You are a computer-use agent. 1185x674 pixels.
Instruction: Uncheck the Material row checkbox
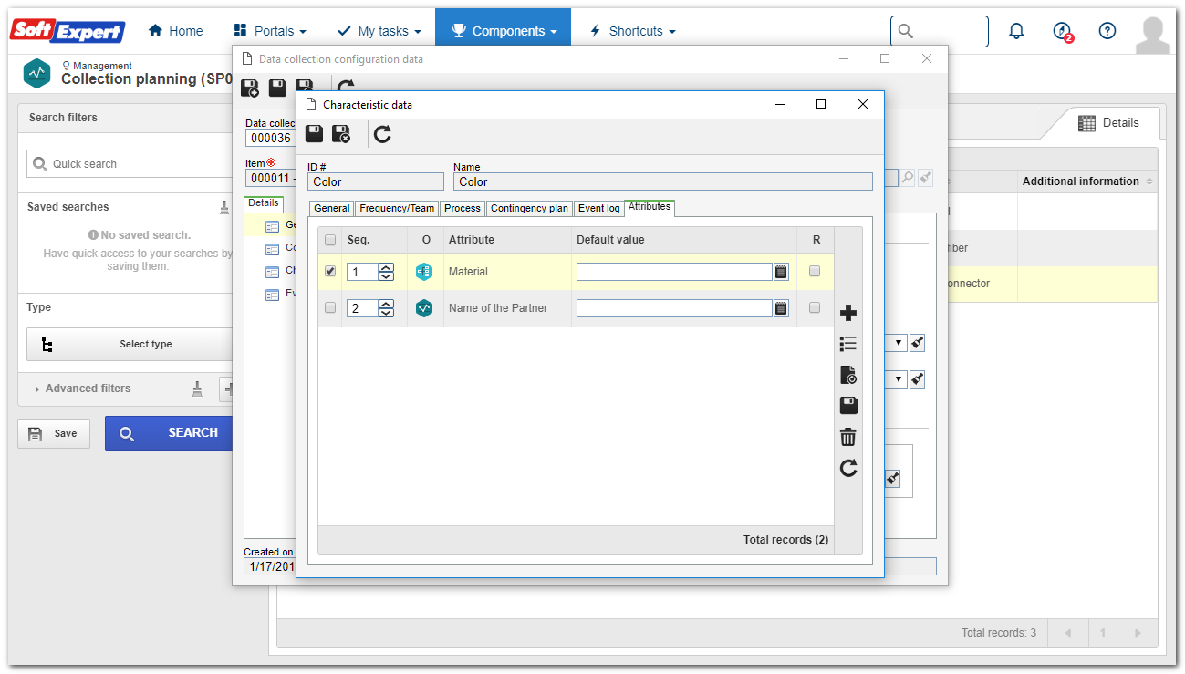pos(330,271)
